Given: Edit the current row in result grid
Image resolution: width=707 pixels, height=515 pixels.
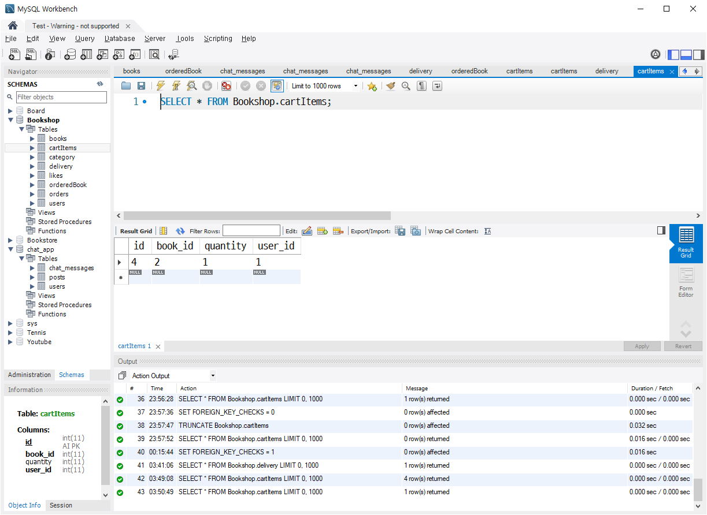Looking at the screenshot, I should (x=307, y=231).
